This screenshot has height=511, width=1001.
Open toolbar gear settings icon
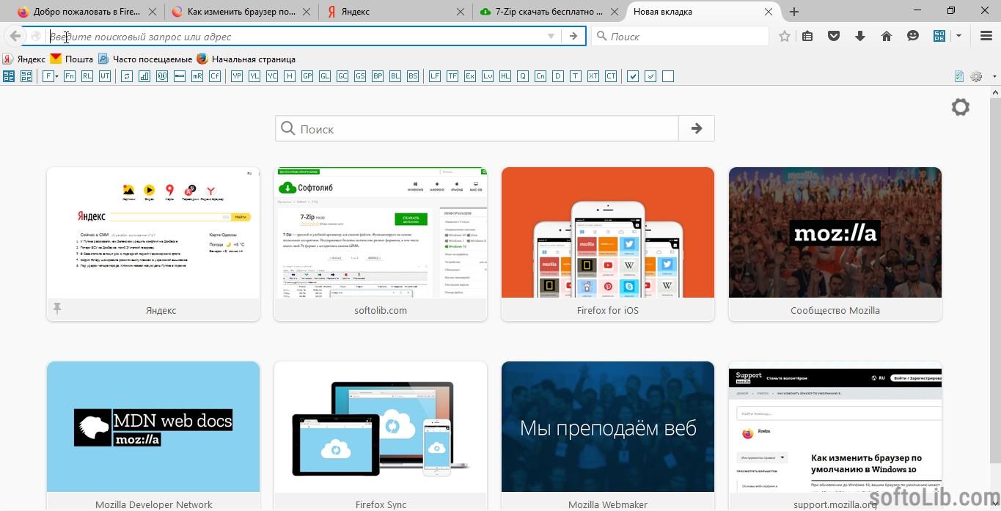click(x=976, y=76)
